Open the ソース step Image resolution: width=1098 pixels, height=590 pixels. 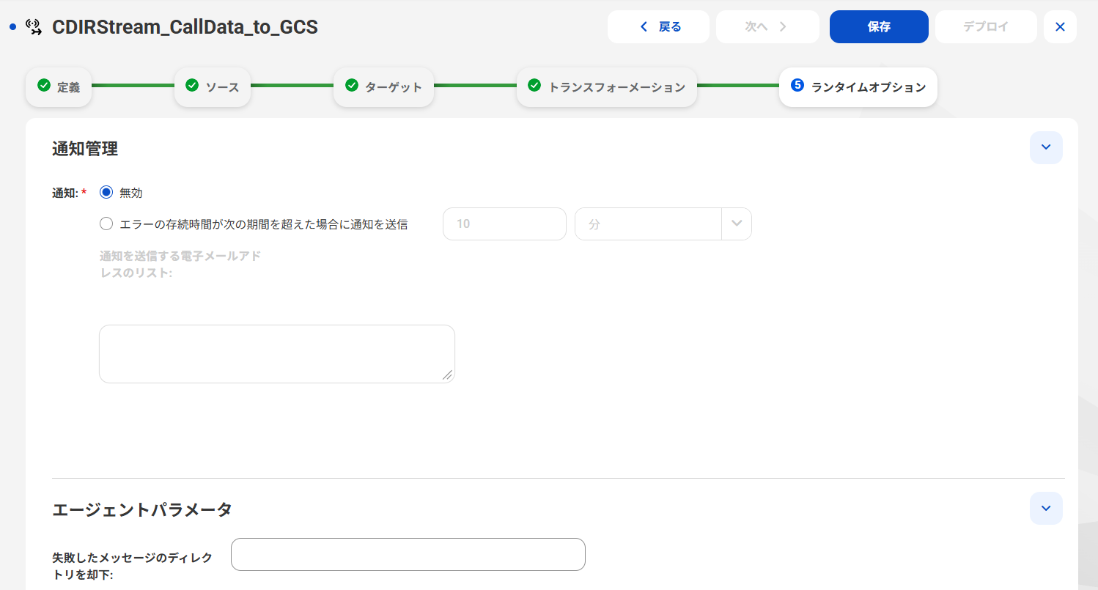tap(213, 87)
